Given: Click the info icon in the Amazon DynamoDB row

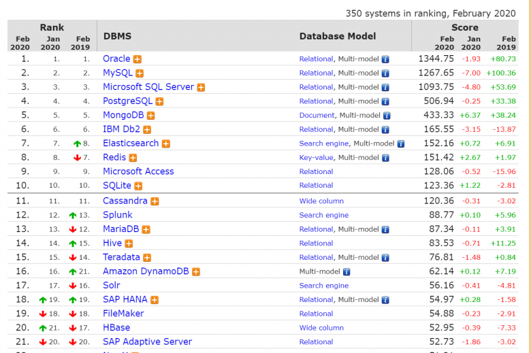Looking at the screenshot, I should pos(347,272).
